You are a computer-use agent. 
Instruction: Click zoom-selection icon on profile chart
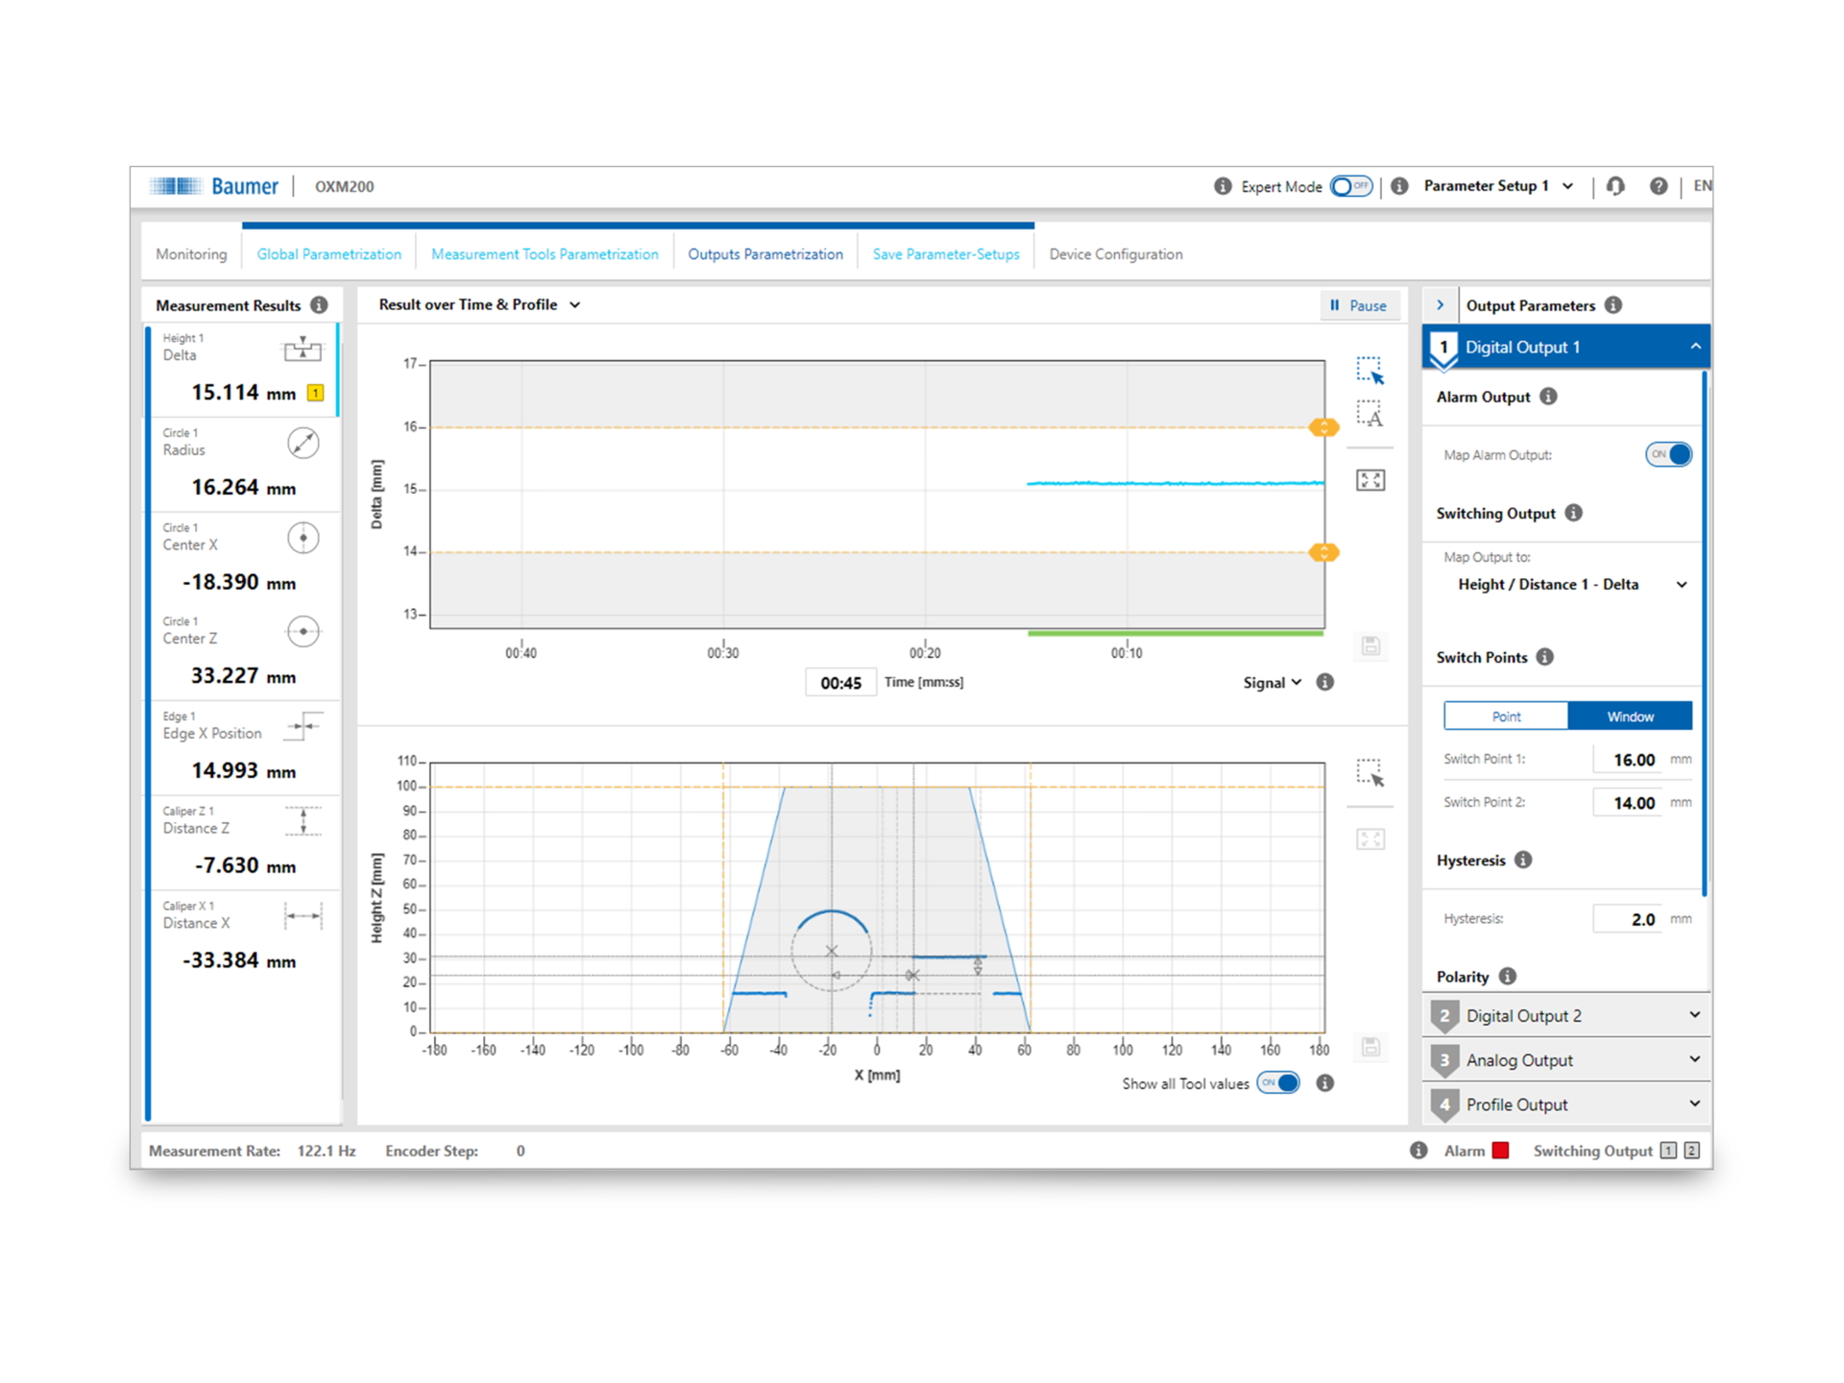coord(1370,772)
